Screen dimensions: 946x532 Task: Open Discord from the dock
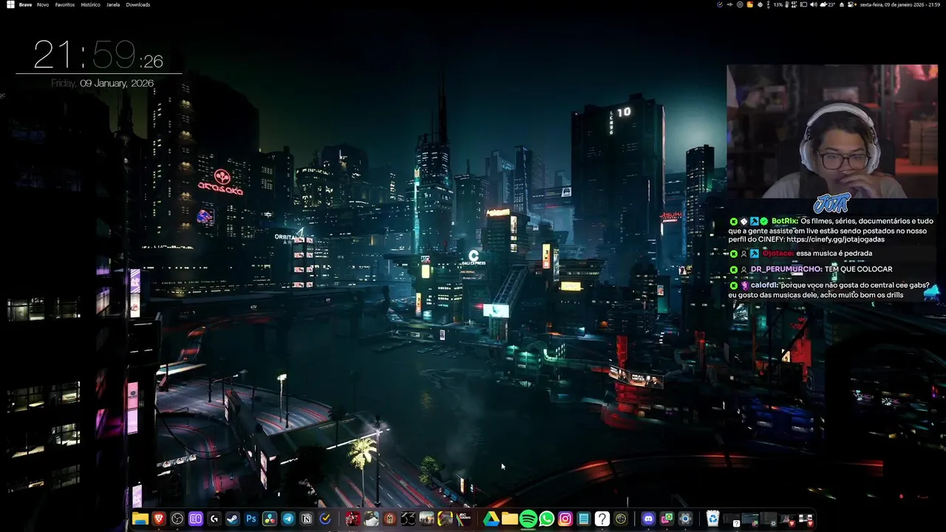(x=648, y=519)
